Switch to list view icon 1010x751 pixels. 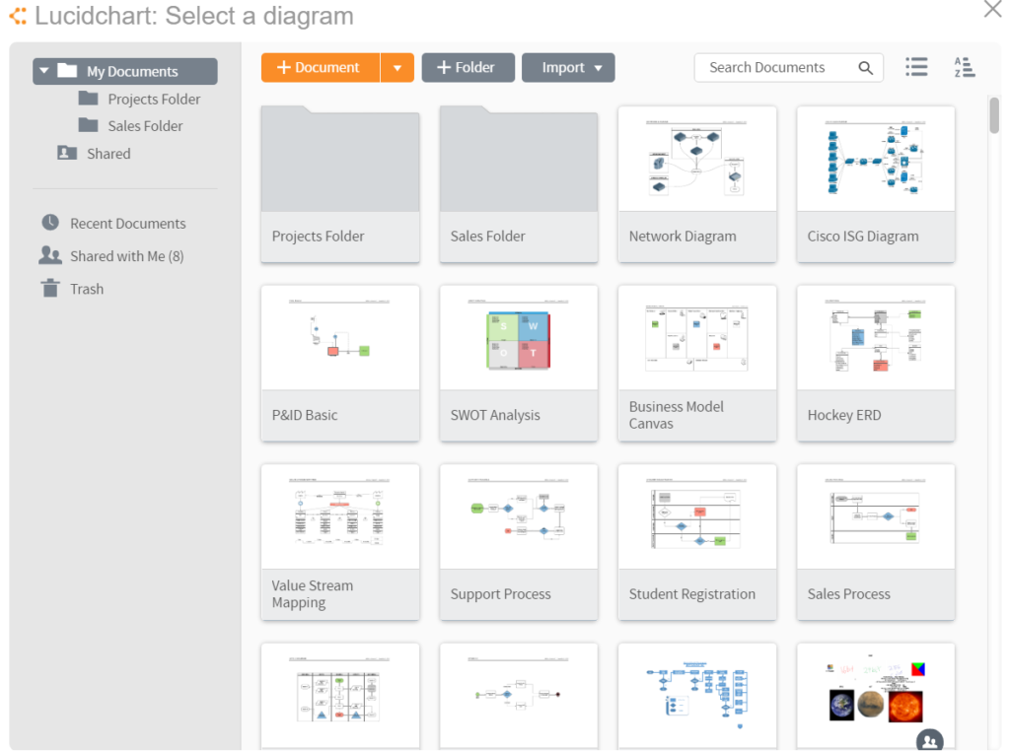pyautogui.click(x=916, y=67)
